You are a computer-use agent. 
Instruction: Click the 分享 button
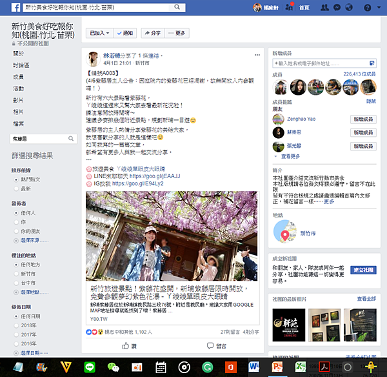pyautogui.click(x=153, y=33)
